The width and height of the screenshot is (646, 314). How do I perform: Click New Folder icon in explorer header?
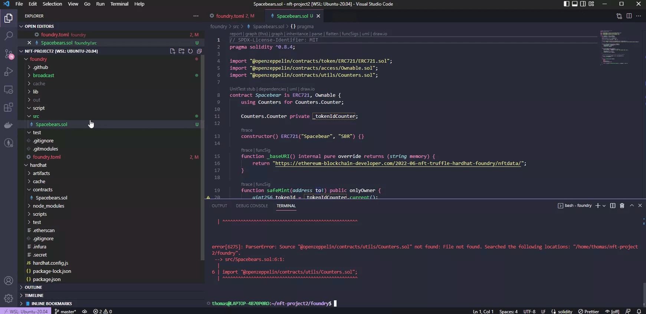(x=181, y=51)
